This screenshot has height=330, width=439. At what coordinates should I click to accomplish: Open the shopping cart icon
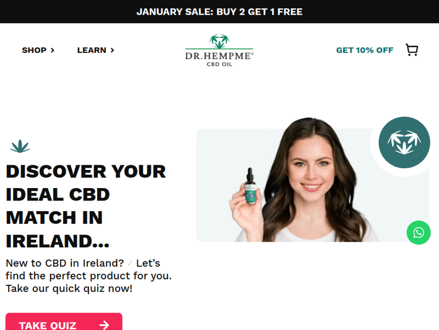point(412,50)
